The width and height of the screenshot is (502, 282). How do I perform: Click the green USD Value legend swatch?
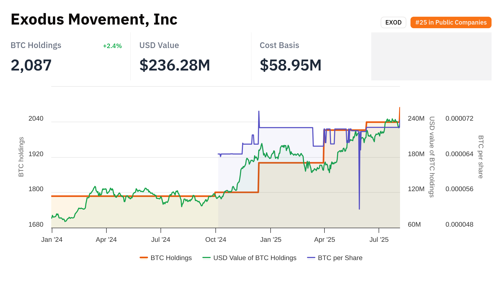pos(207,258)
